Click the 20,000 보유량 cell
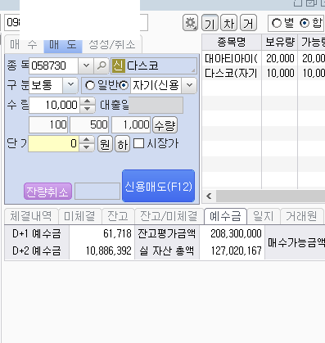 coord(280,58)
